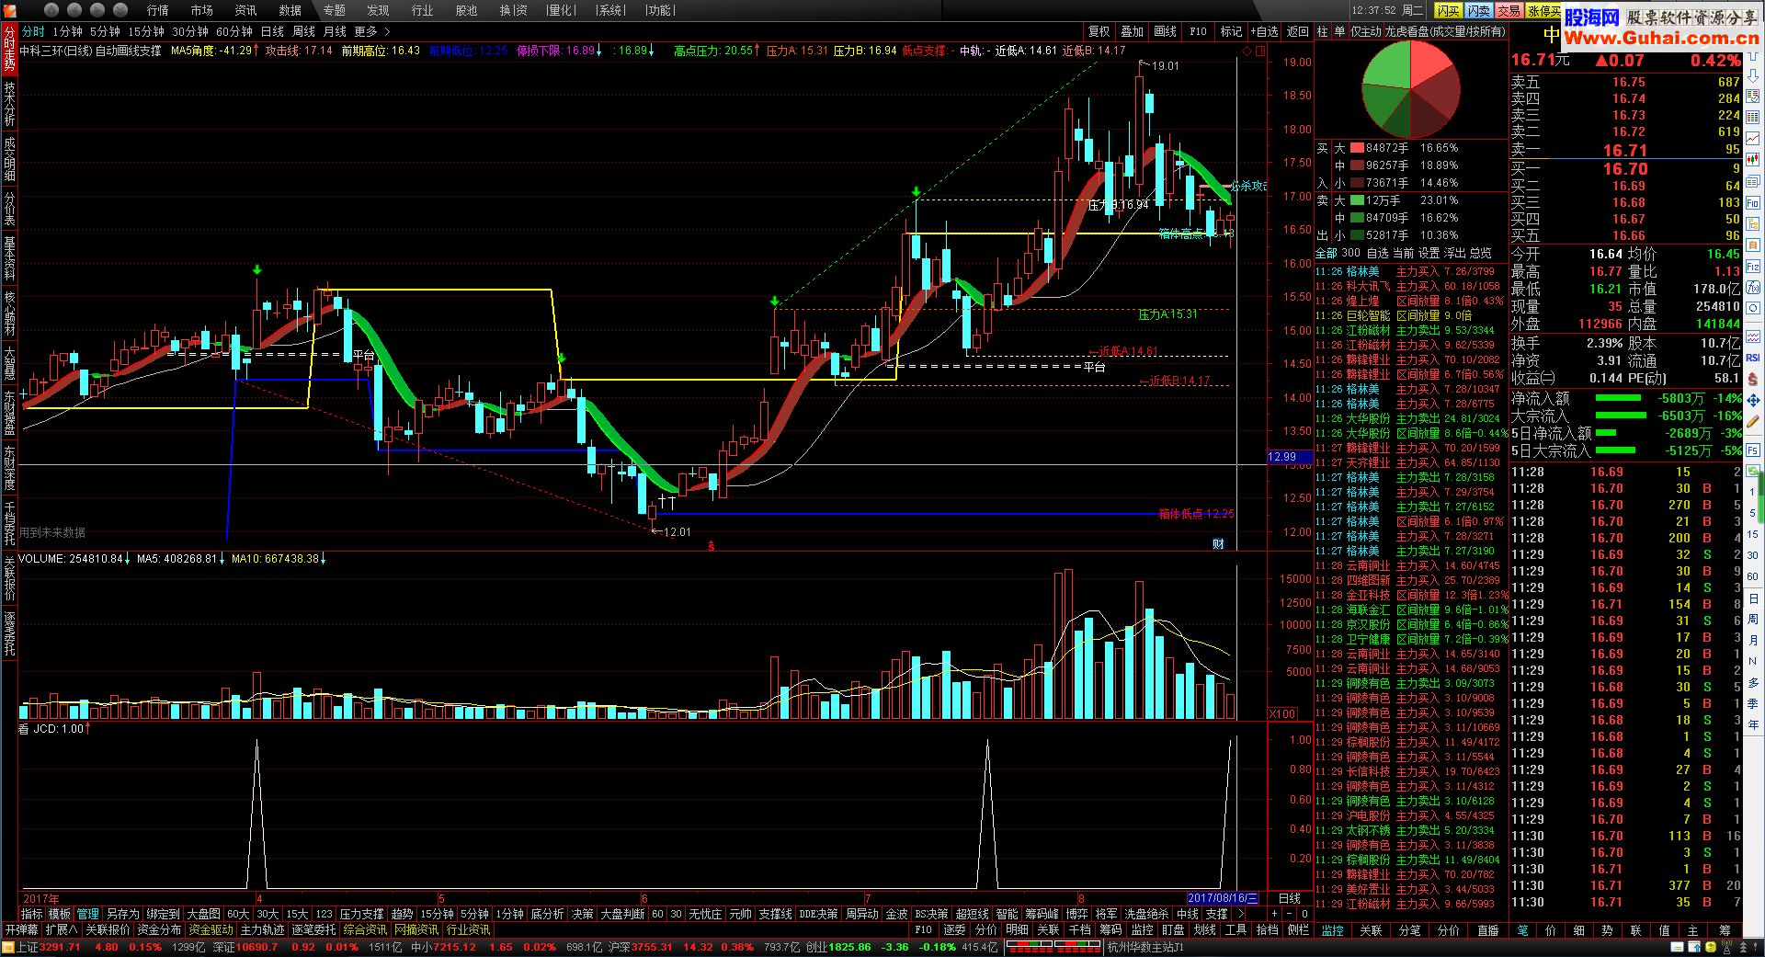Screen dimensions: 1765x957
Task: Expand 更多 period options
Action: [372, 31]
